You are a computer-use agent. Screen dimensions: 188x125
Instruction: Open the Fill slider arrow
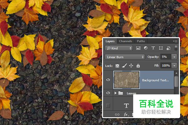coord(174,66)
